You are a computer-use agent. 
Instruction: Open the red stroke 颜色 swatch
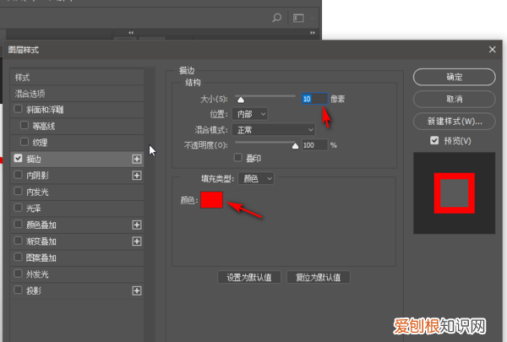tap(212, 200)
